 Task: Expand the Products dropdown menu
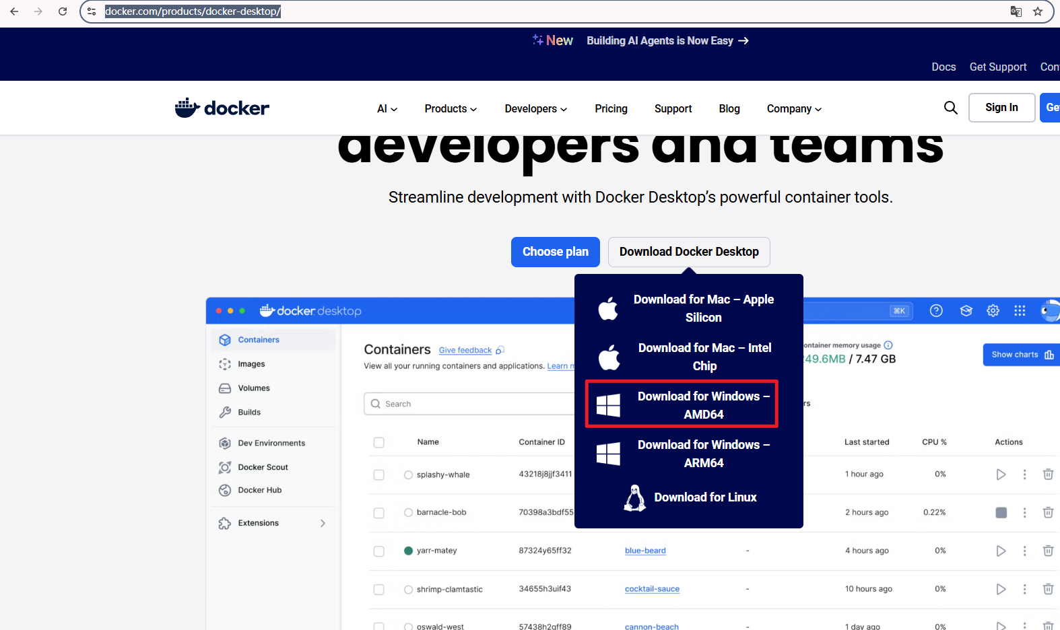click(x=451, y=108)
